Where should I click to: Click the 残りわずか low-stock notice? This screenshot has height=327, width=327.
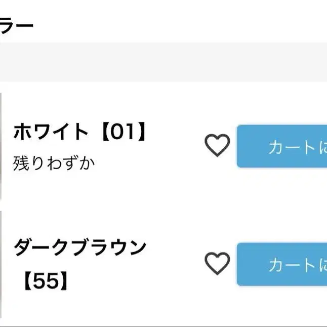[x=54, y=163]
